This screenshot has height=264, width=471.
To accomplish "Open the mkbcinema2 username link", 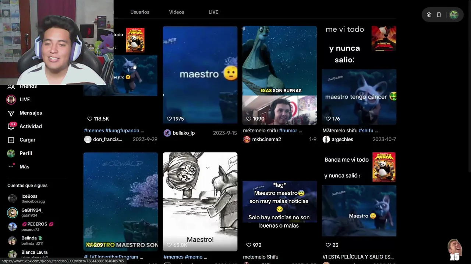I will click(x=266, y=139).
